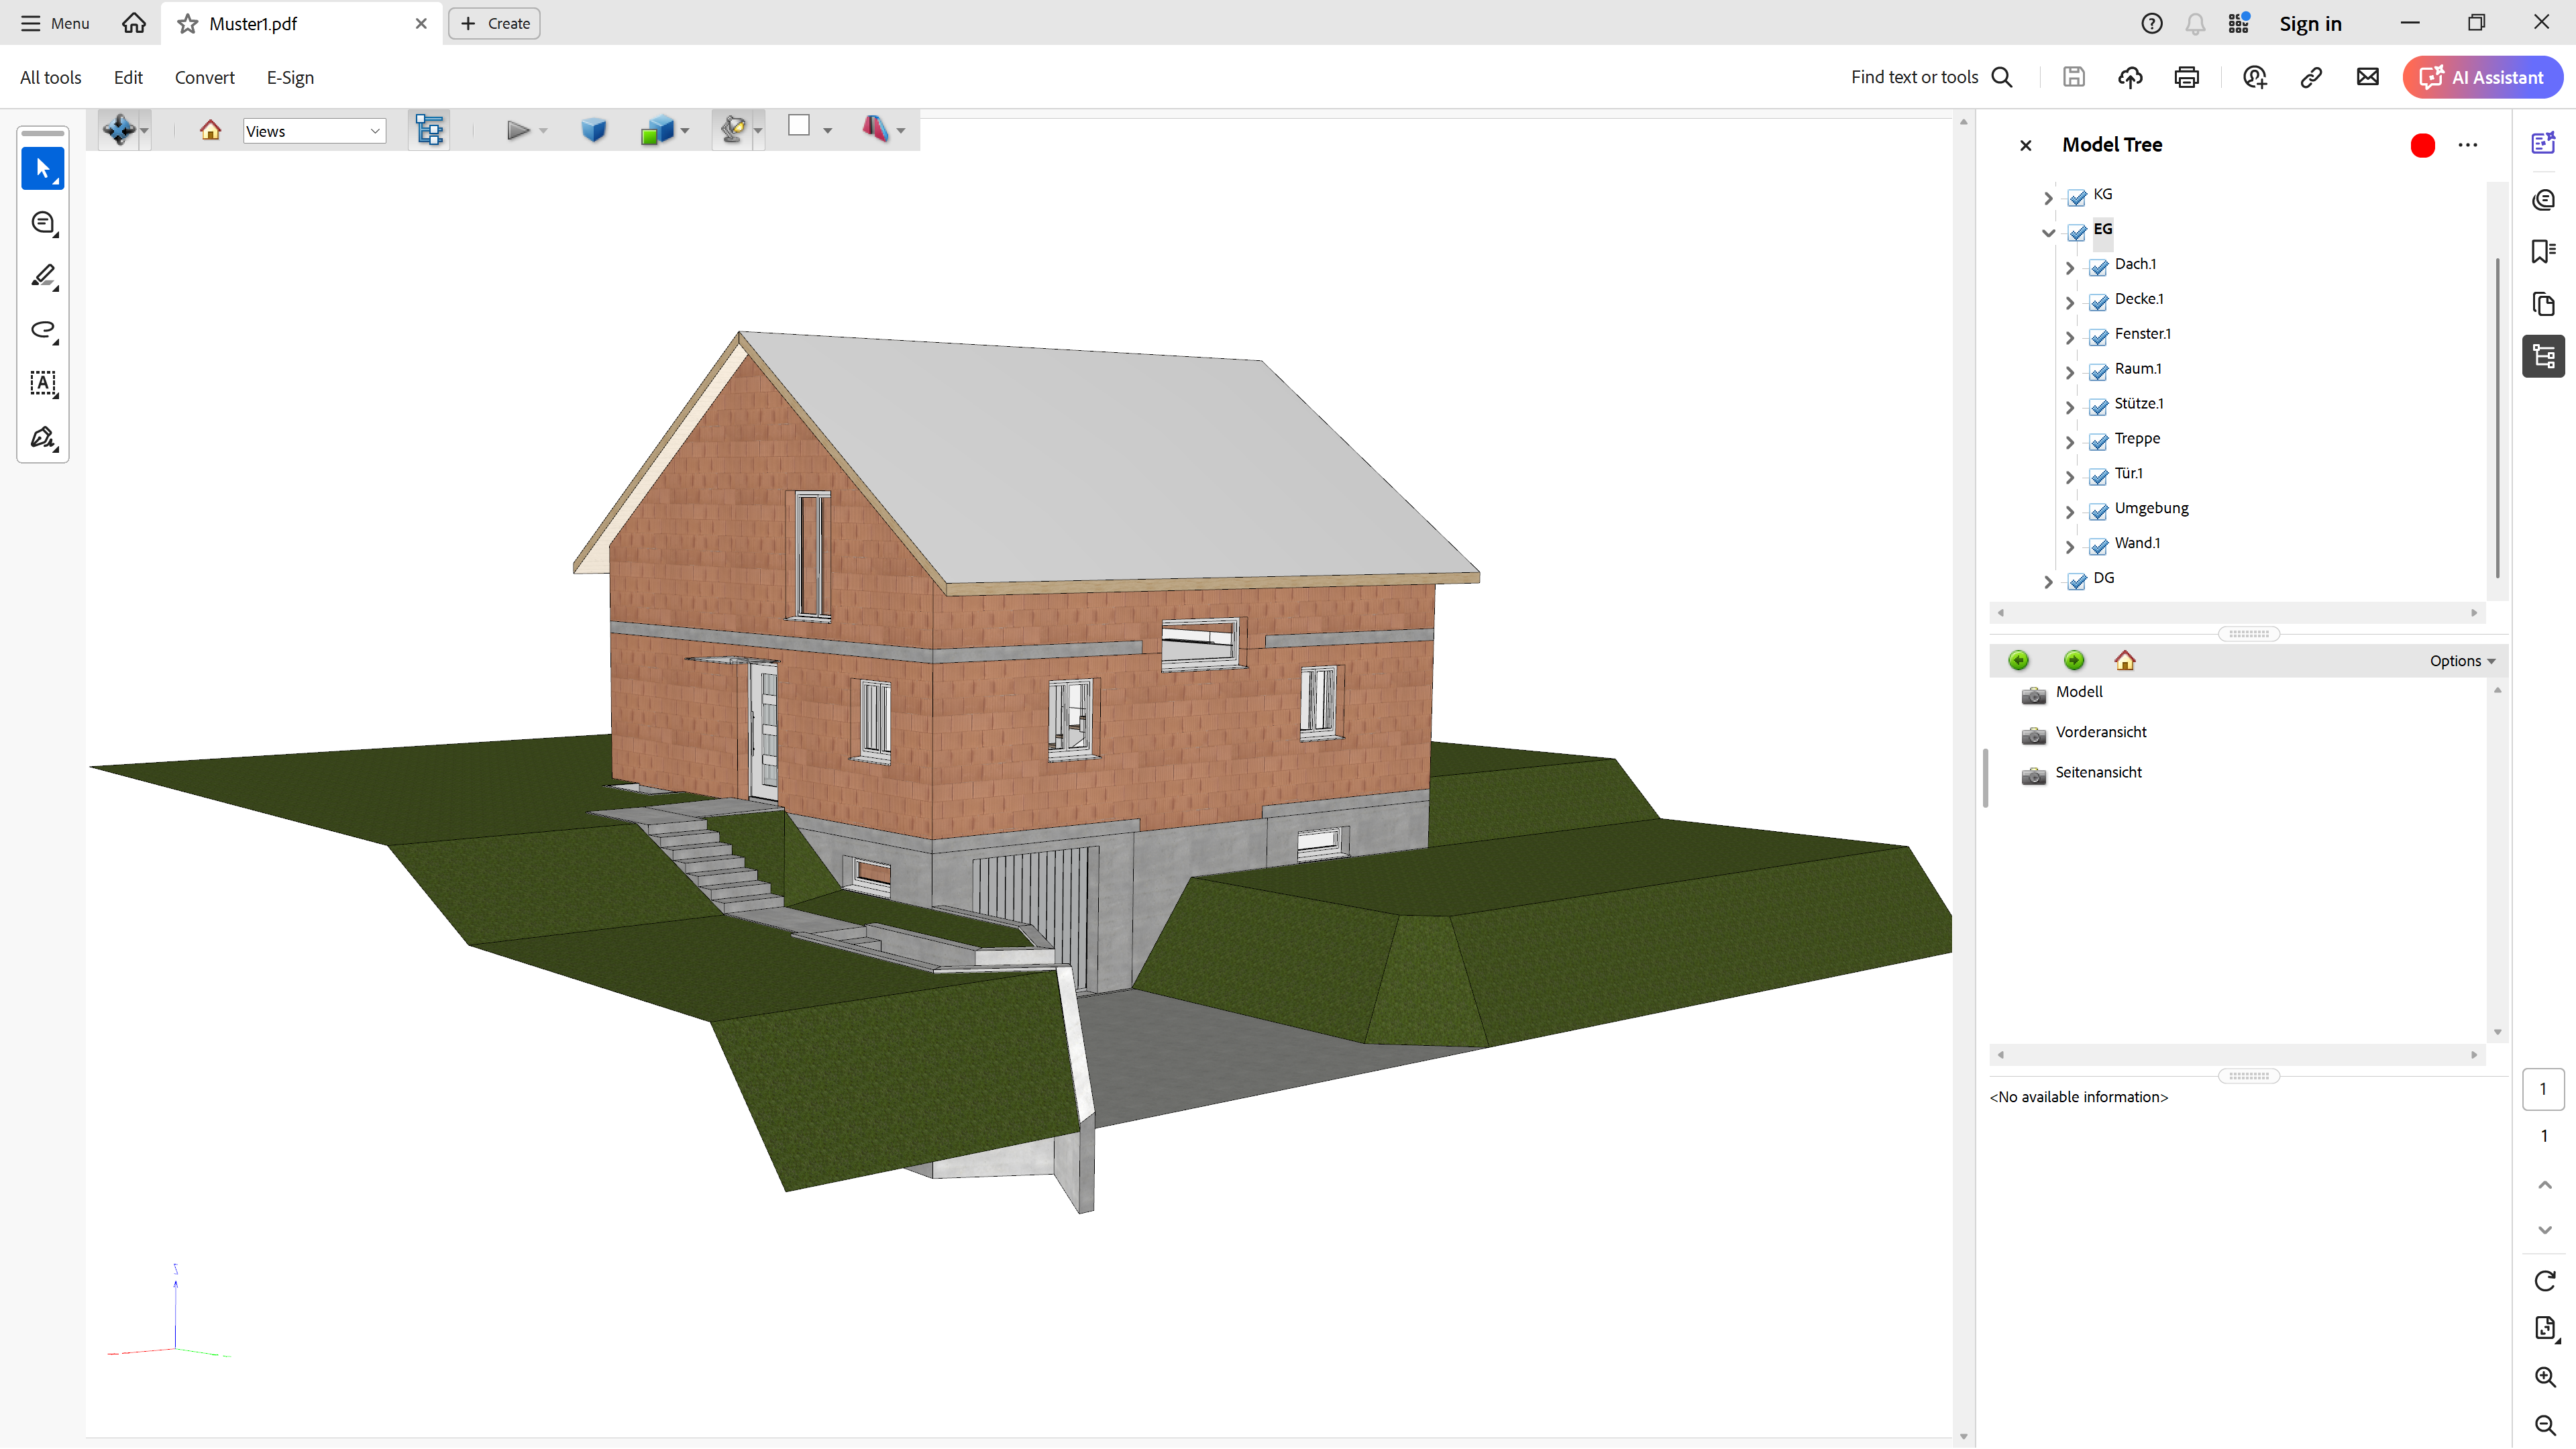
Task: Open the Views dropdown
Action: coord(314,131)
